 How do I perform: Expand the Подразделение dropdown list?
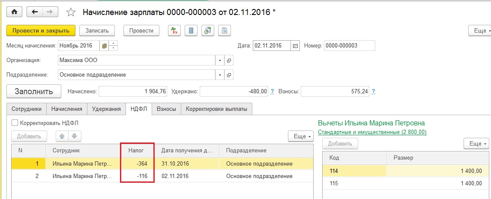220,75
